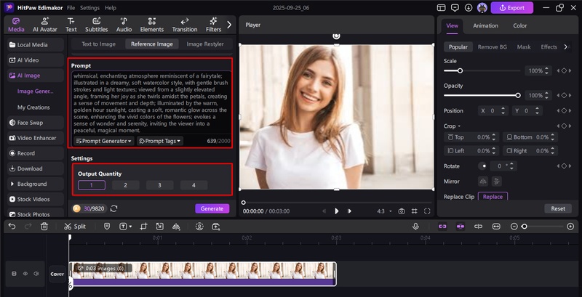Delete selected clip with trash icon
Viewport: 582px width, 297px height.
(44, 227)
